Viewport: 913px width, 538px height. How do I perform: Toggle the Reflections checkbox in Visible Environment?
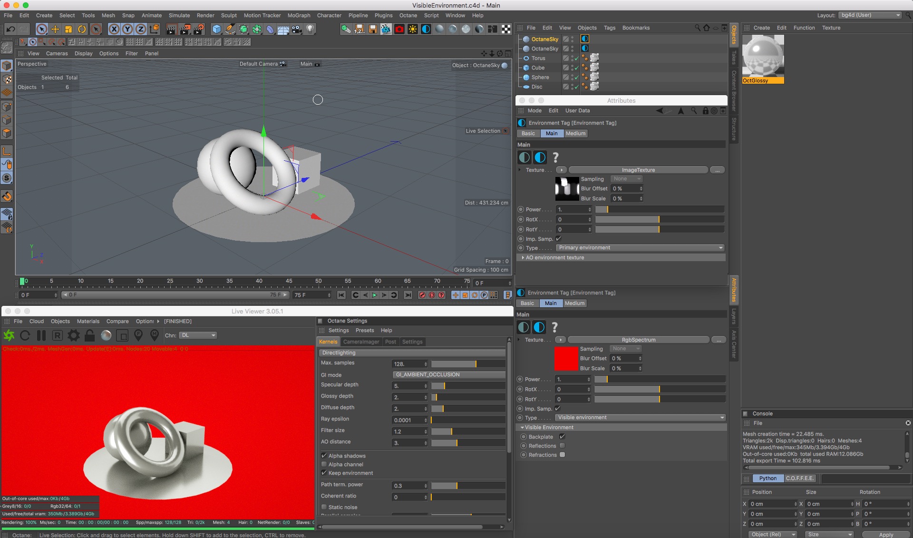click(x=562, y=446)
